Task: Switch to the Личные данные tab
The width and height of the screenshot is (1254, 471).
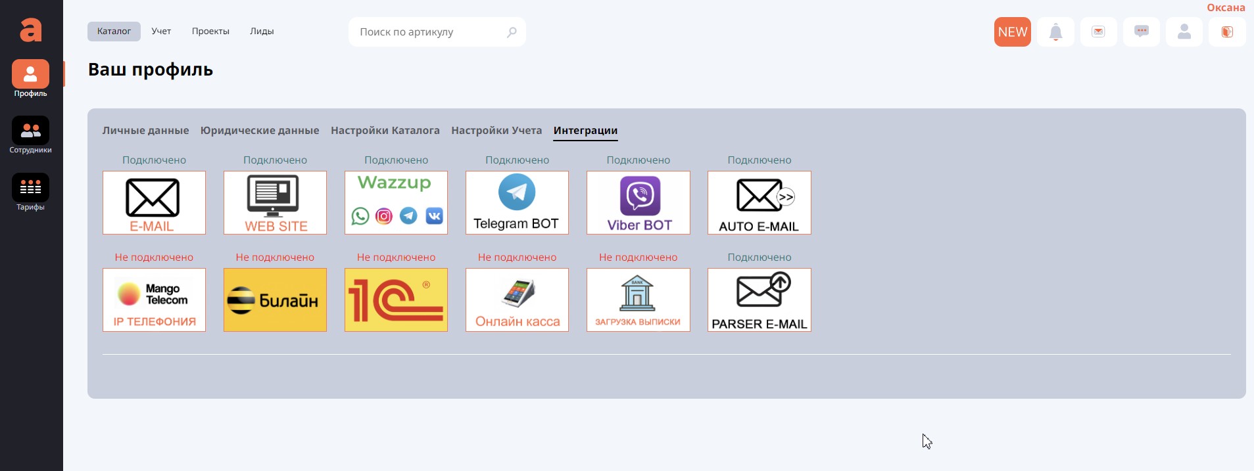Action: 145,131
